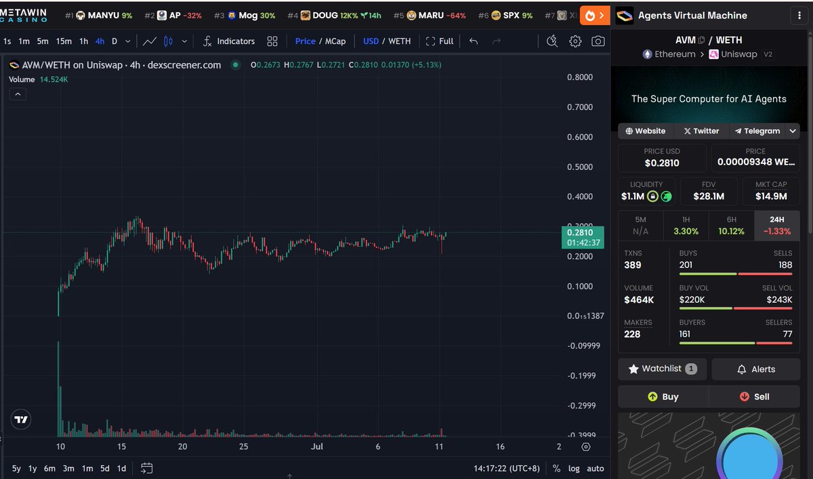Open the go-to-date calendar icon
The width and height of the screenshot is (813, 479).
[147, 468]
